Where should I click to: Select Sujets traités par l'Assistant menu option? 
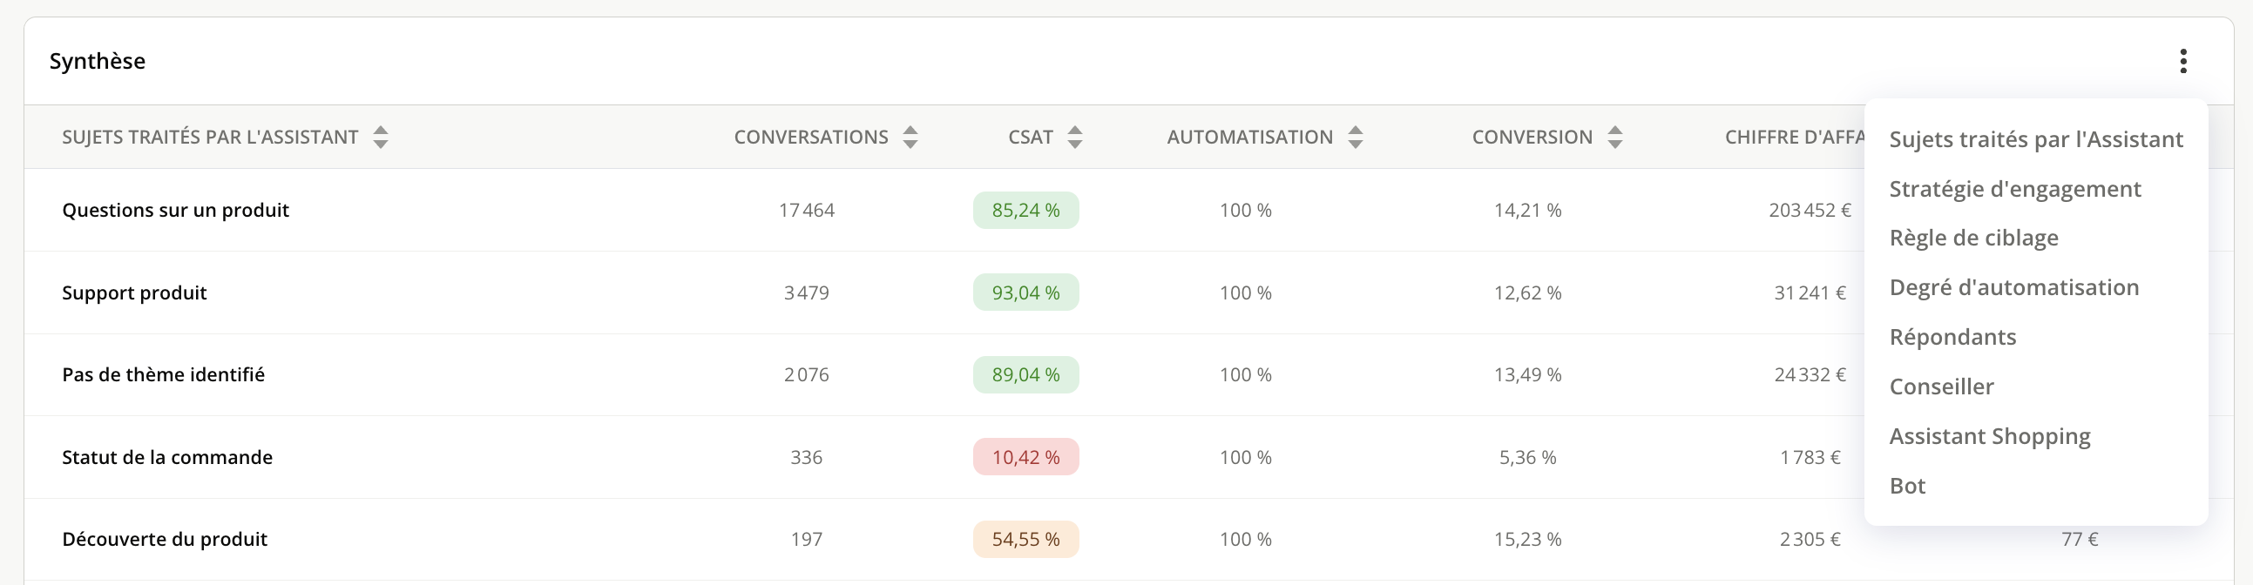[2035, 140]
